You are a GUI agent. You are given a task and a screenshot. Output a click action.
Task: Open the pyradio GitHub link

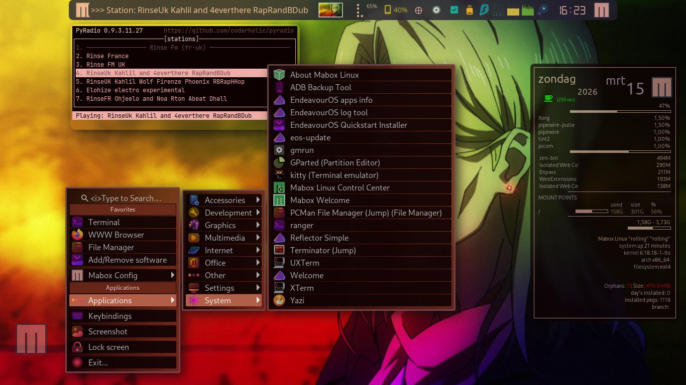[228, 31]
